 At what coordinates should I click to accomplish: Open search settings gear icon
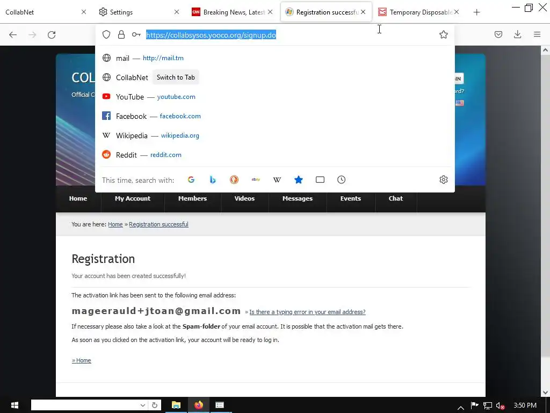coord(443,180)
